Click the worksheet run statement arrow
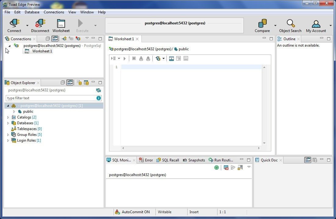This screenshot has width=336, height=219. pyautogui.click(x=125, y=58)
